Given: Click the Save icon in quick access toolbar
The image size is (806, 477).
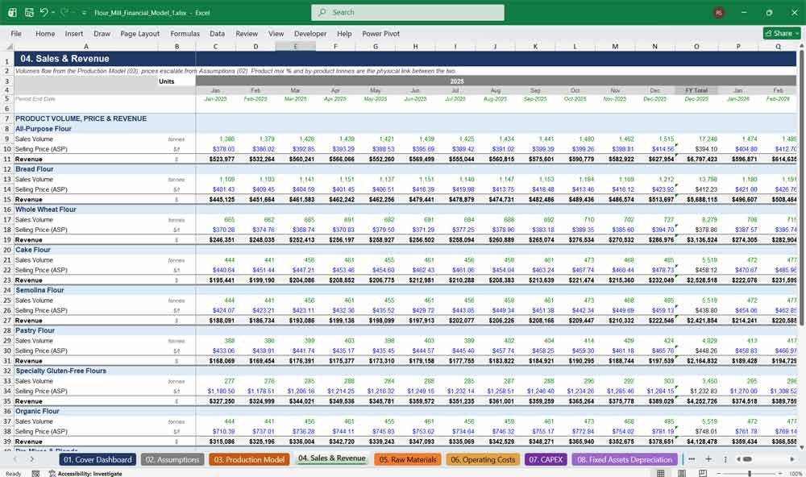Looking at the screenshot, I should [x=29, y=12].
